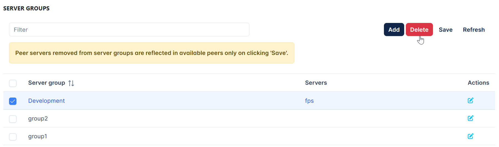This screenshot has height=147, width=499.
Task: Toggle the select-all header checkbox
Action: tap(13, 83)
